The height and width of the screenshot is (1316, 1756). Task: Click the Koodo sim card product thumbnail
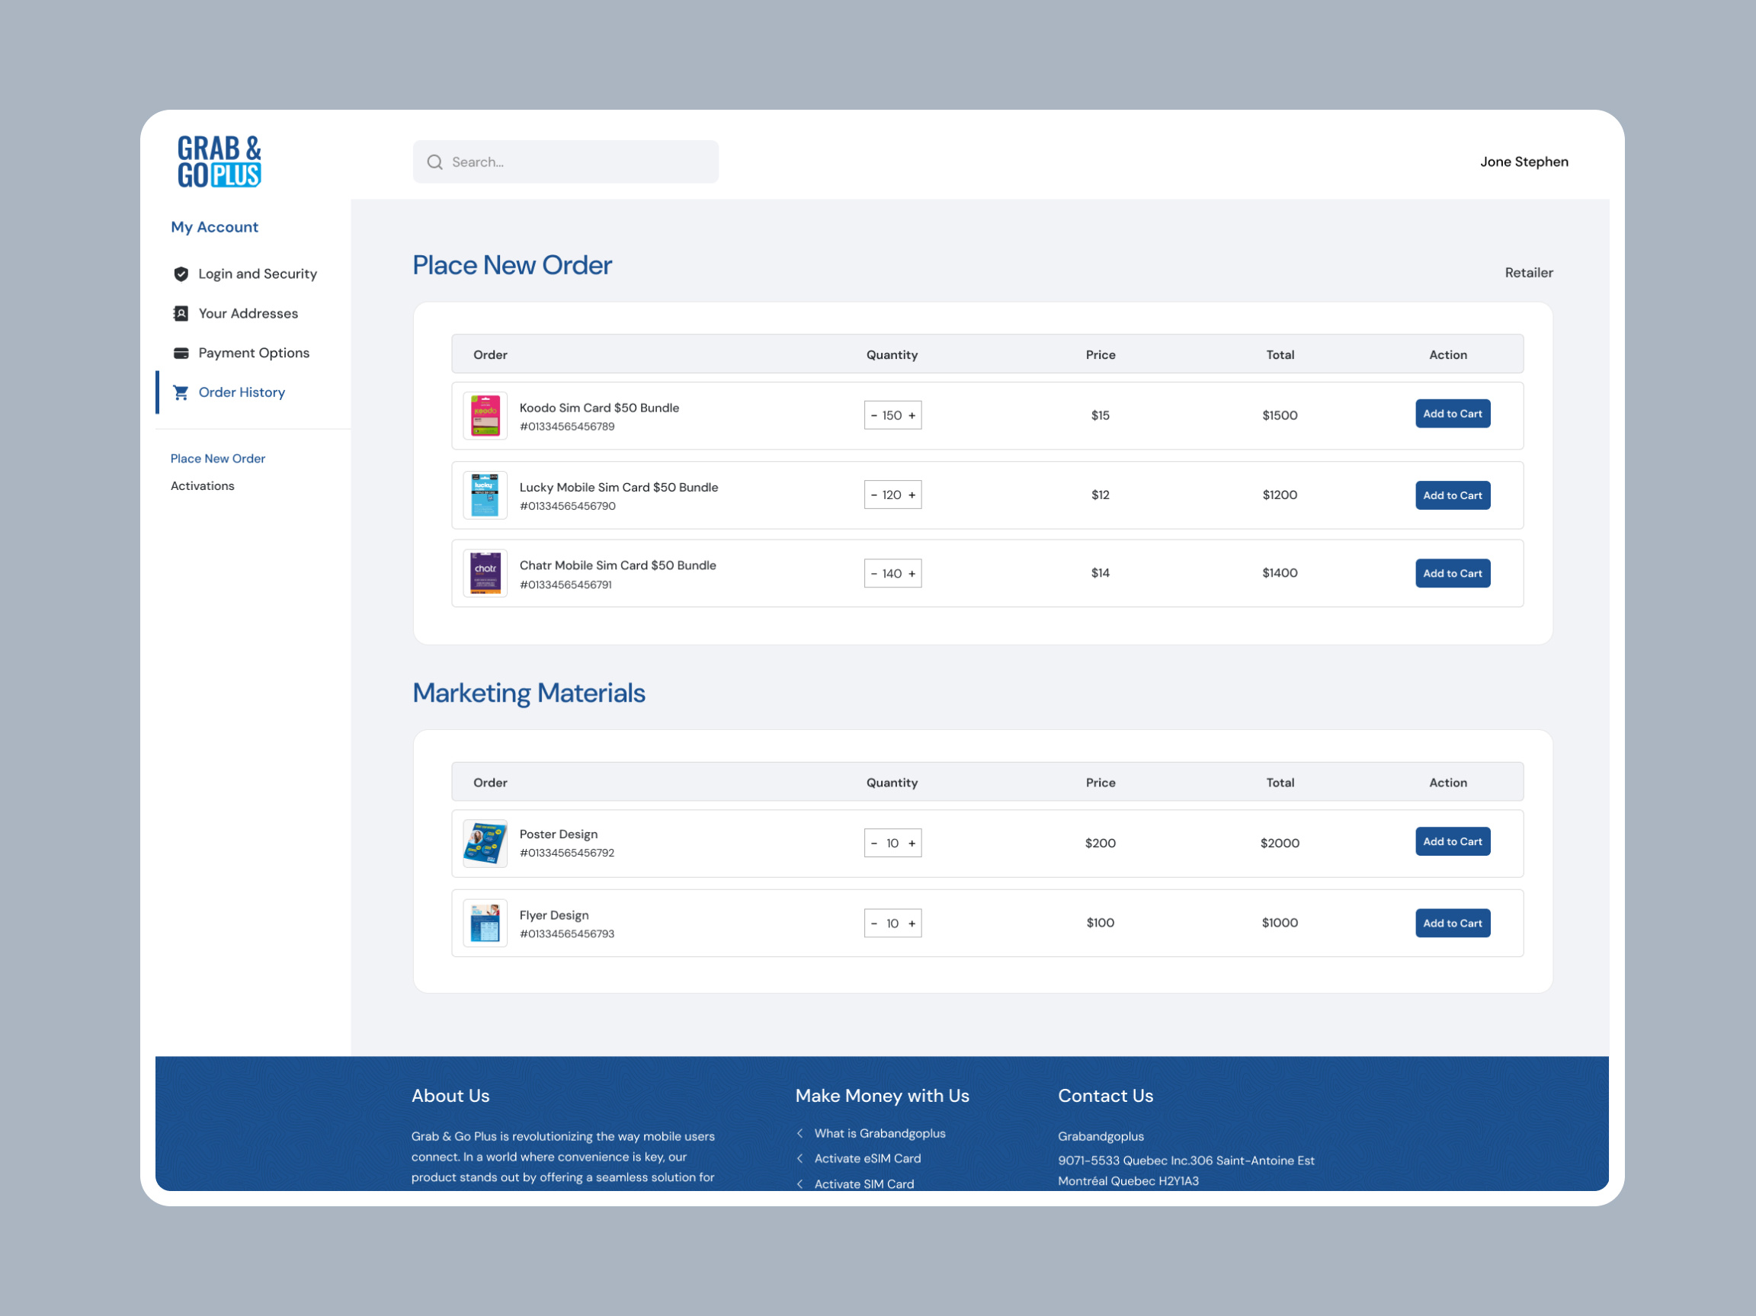click(484, 415)
